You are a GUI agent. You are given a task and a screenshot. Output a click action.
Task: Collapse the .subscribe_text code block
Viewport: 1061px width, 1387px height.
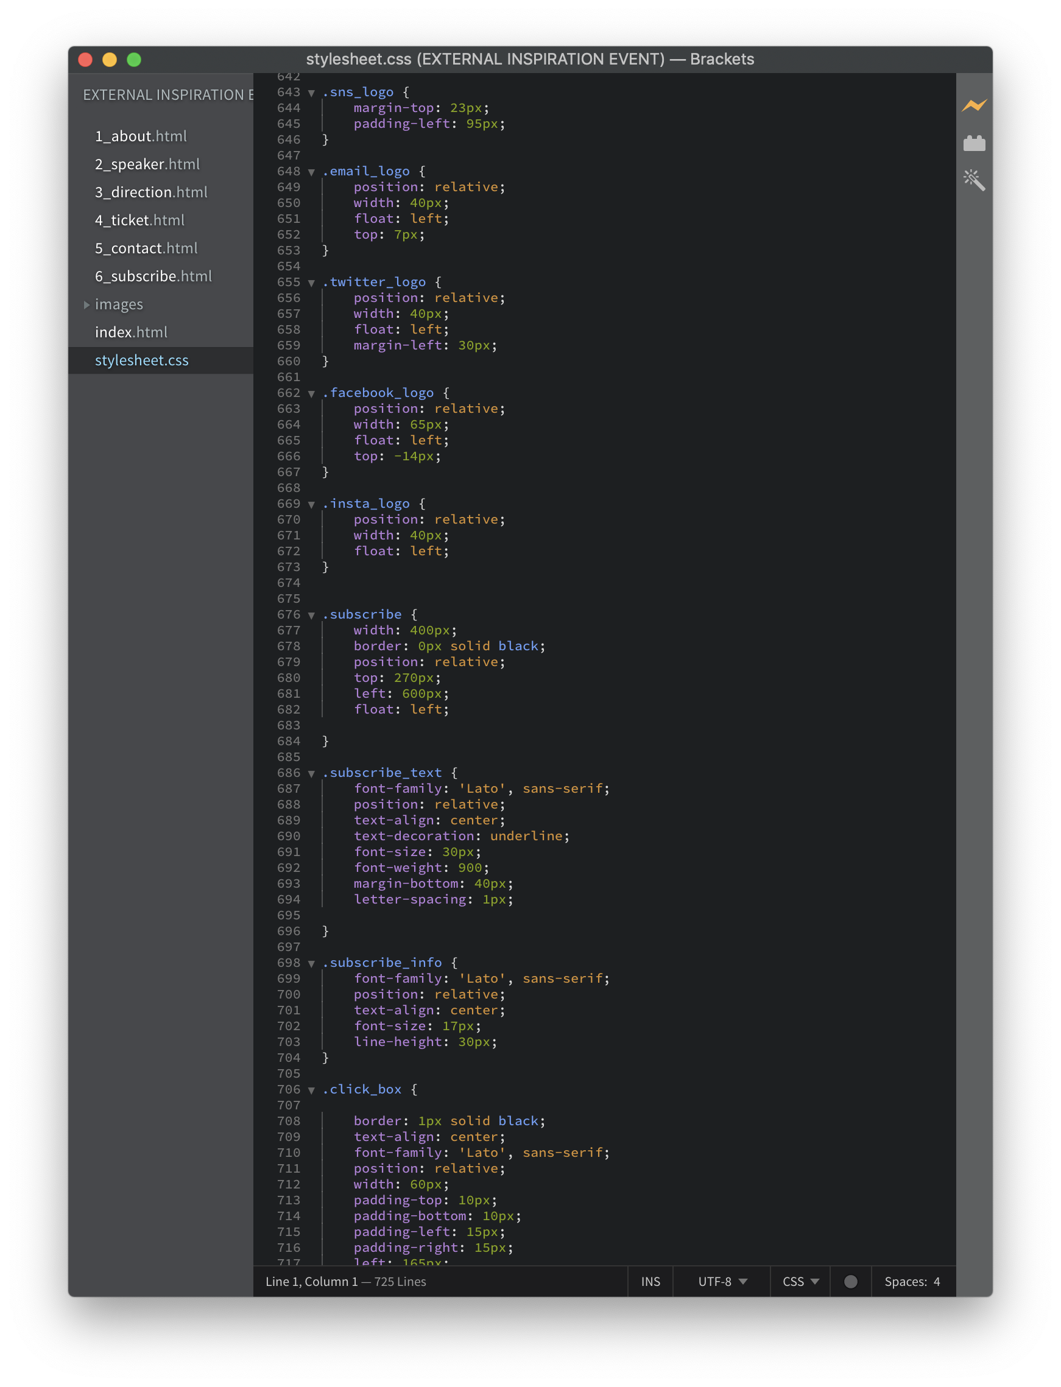coord(311,773)
